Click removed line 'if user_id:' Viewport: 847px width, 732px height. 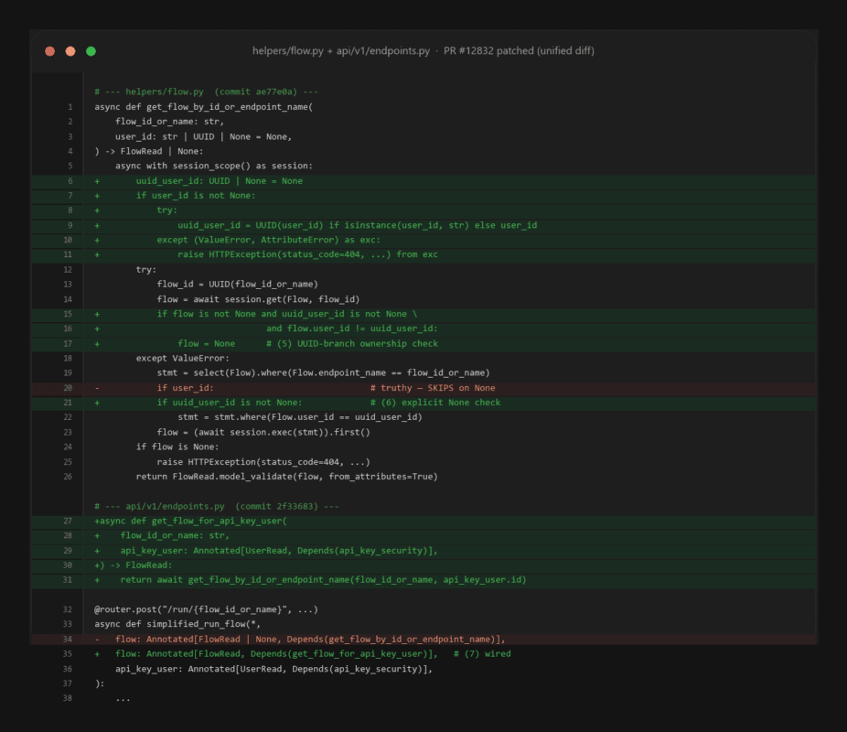pos(185,388)
